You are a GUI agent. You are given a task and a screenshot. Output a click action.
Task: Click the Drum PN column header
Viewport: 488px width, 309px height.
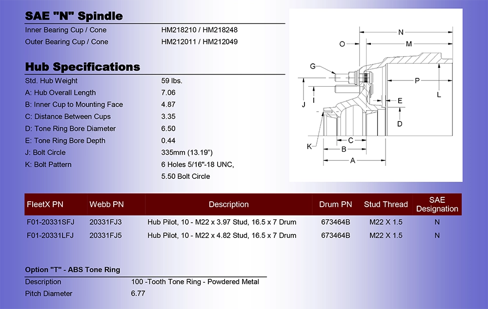(336, 204)
